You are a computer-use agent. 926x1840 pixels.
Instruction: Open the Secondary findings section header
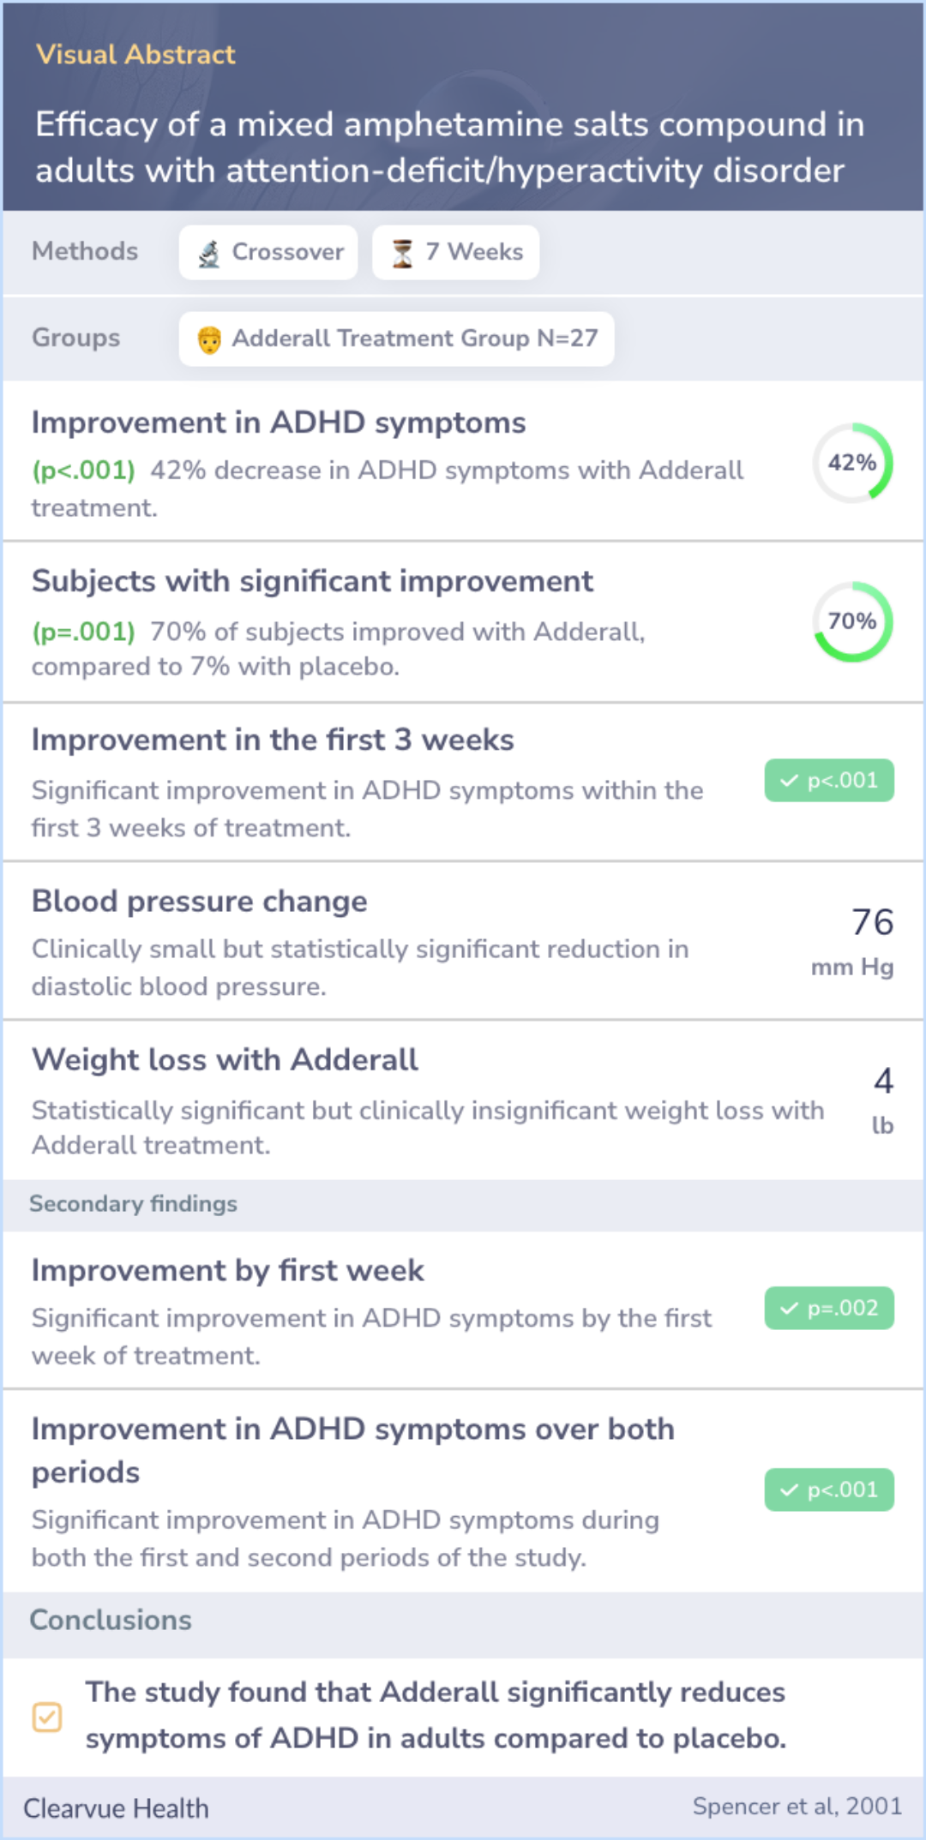click(x=463, y=1204)
